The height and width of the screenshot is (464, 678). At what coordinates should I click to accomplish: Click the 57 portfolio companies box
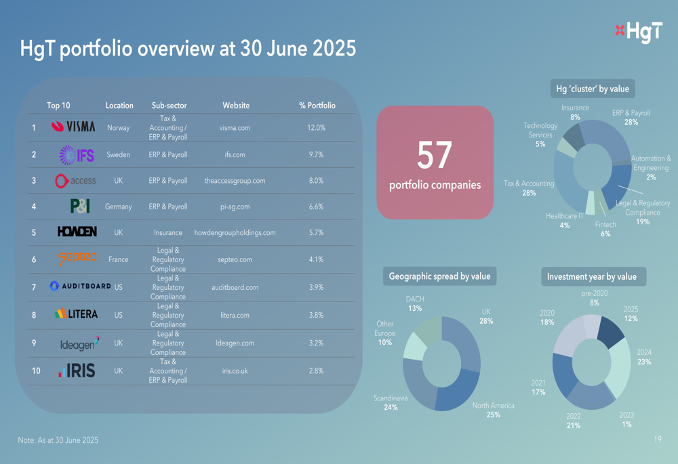pyautogui.click(x=435, y=163)
